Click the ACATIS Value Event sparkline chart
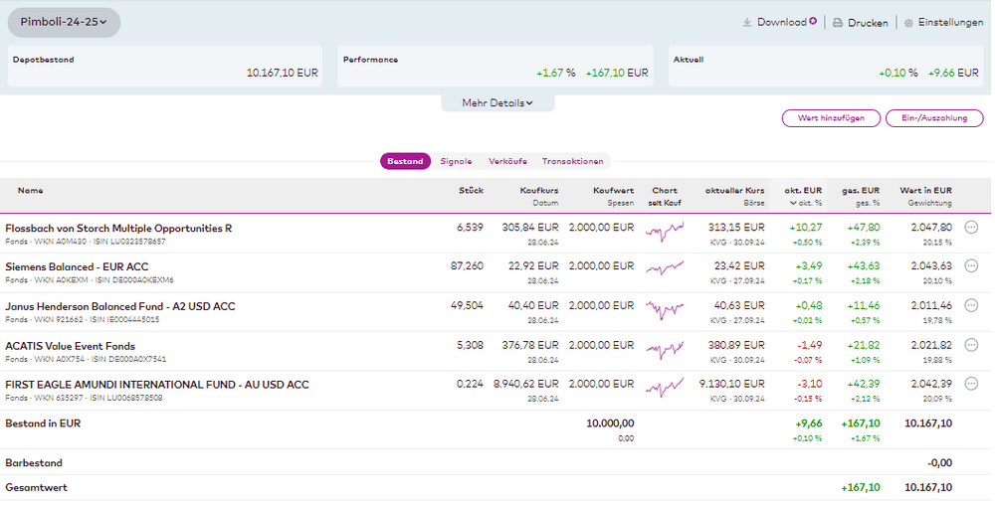 point(665,351)
